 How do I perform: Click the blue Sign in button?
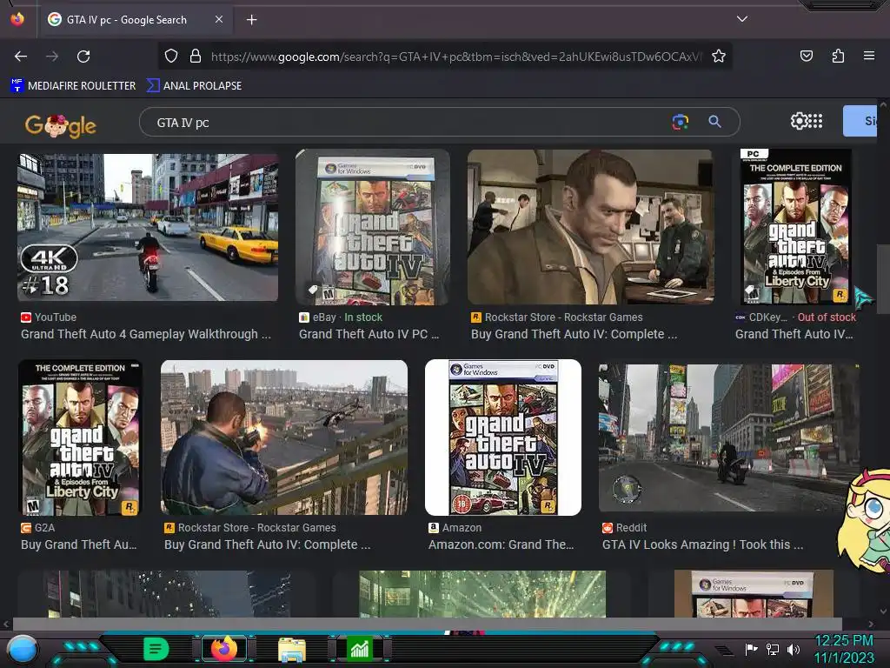coord(861,121)
